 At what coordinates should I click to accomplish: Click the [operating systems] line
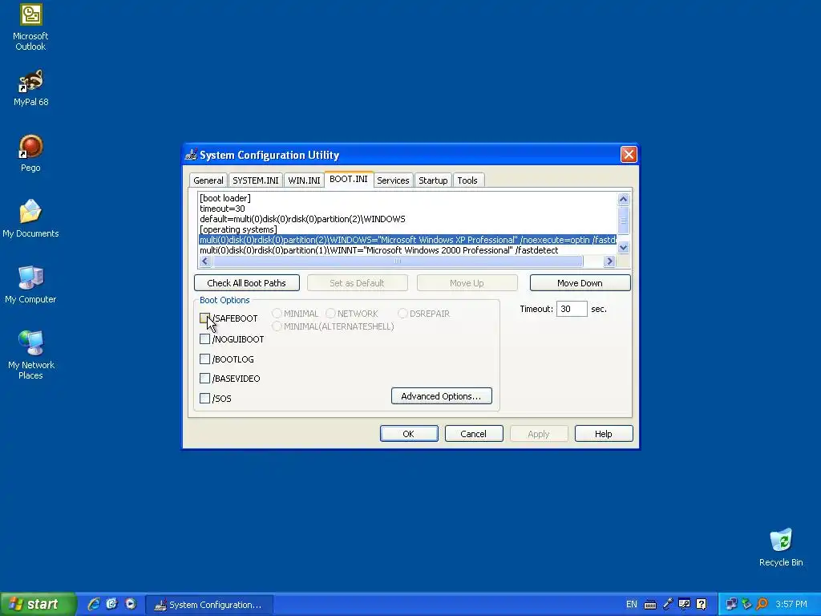point(238,229)
